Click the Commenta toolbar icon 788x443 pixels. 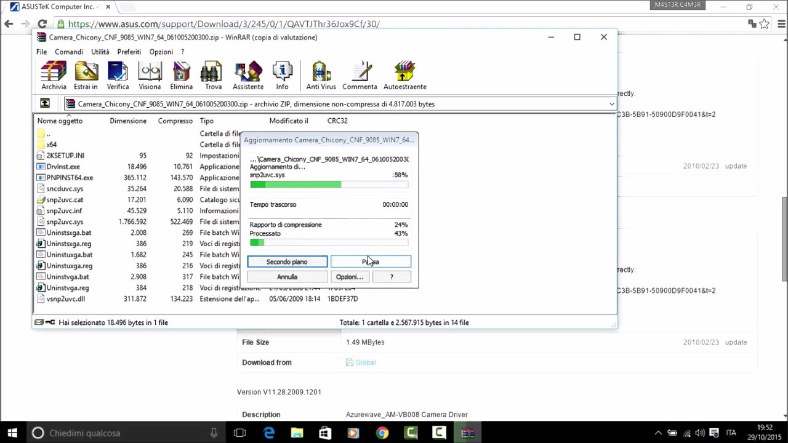pos(360,76)
